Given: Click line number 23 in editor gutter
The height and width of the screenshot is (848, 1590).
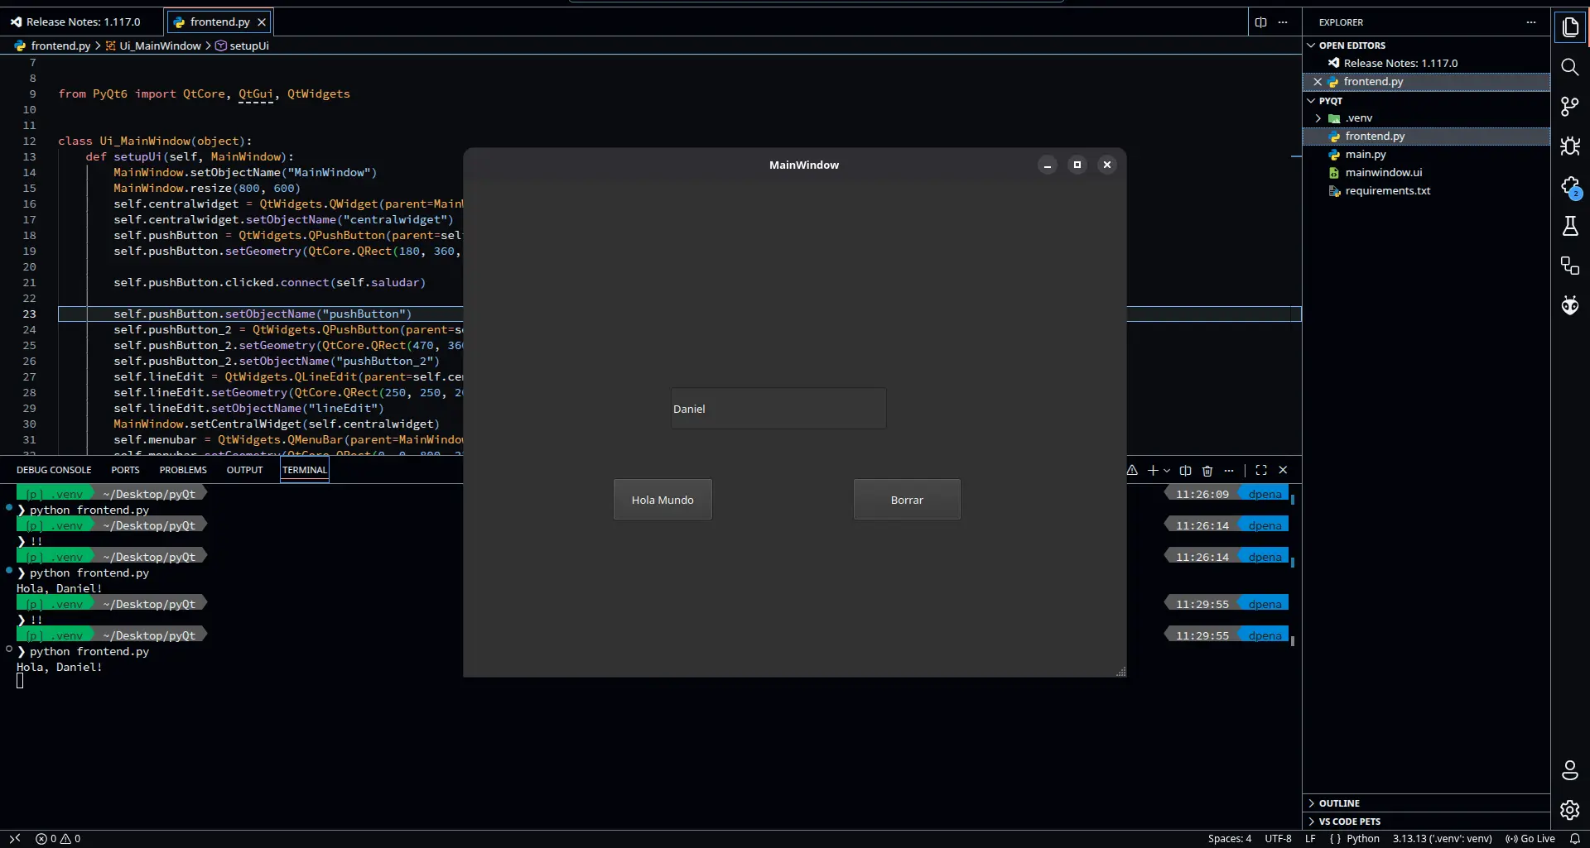Looking at the screenshot, I should point(30,314).
